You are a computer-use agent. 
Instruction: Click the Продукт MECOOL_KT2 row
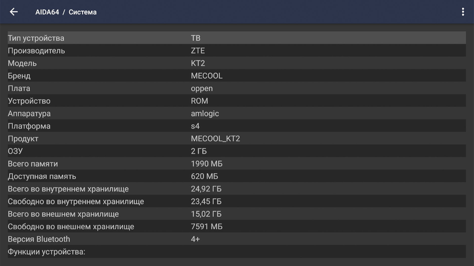coord(236,139)
